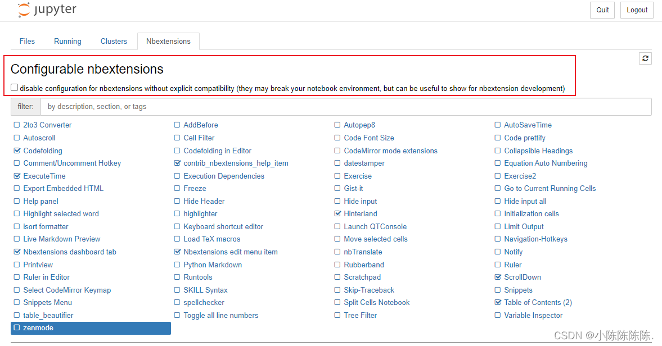Click the Quit button
Image resolution: width=662 pixels, height=346 pixels.
[x=602, y=10]
